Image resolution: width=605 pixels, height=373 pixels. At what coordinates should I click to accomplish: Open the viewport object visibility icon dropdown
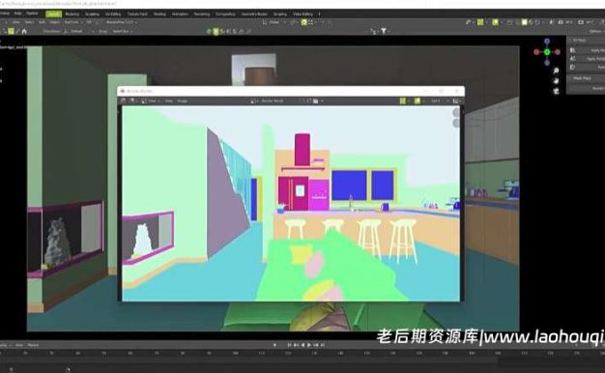click(x=469, y=22)
